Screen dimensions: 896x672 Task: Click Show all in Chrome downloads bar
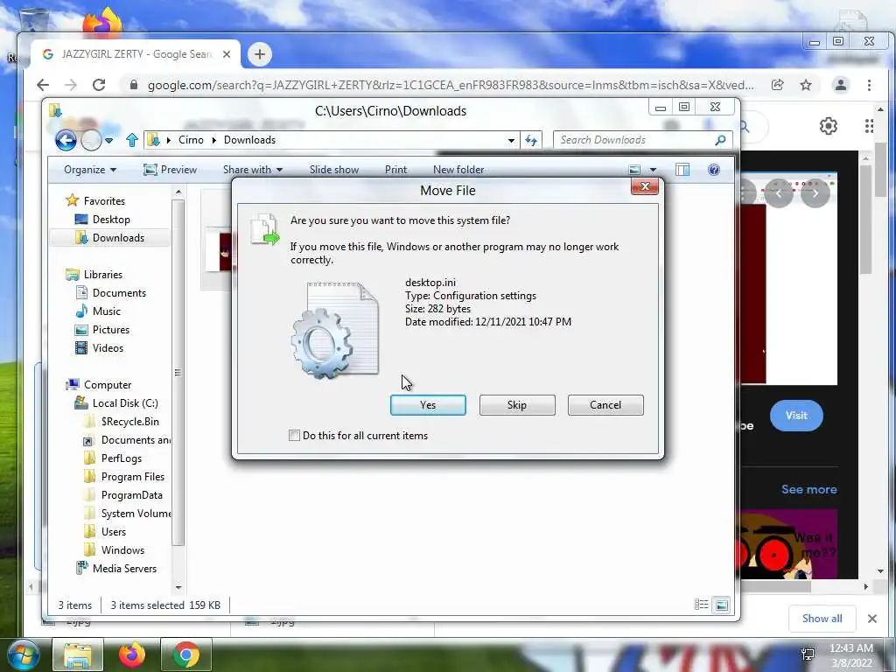(x=822, y=619)
